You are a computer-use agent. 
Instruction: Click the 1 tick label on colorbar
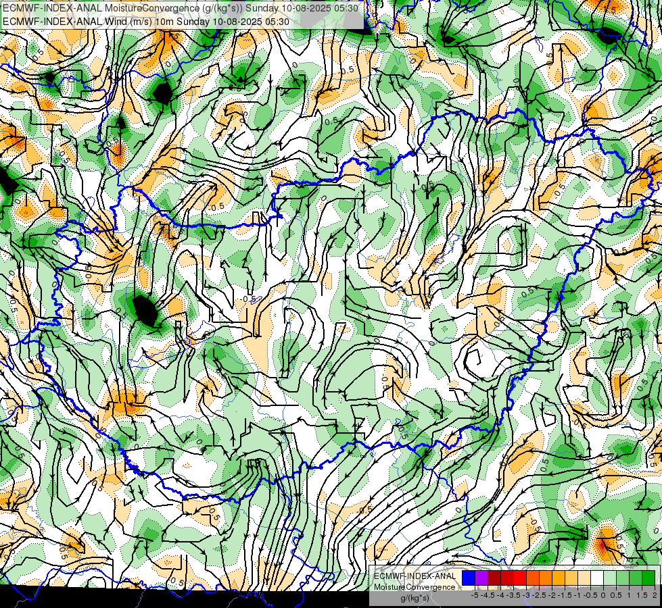click(x=629, y=595)
